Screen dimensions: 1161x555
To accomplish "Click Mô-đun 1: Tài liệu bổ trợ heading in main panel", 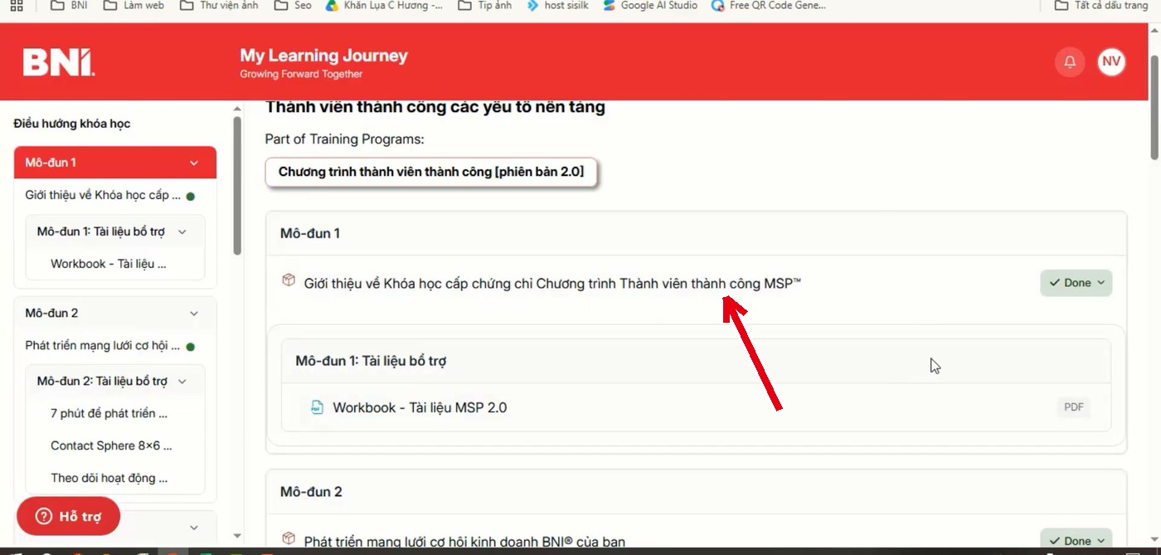I will tap(372, 361).
